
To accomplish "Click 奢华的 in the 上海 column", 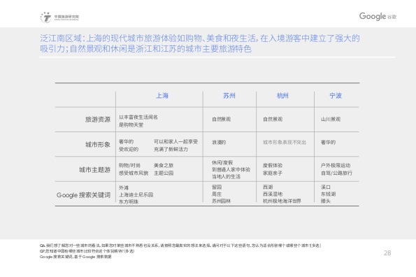I will pos(126,142).
